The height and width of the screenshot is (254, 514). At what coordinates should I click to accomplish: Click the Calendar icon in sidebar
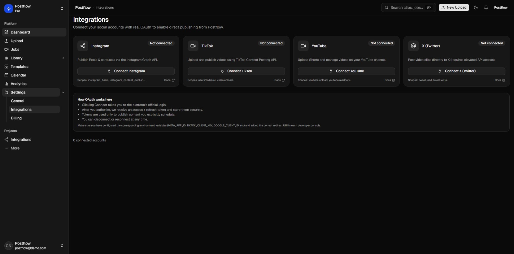(x=6, y=75)
